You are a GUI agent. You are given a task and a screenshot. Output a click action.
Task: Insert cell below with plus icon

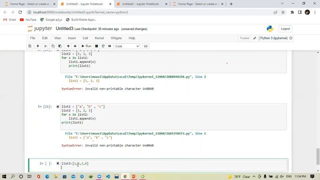38,46
